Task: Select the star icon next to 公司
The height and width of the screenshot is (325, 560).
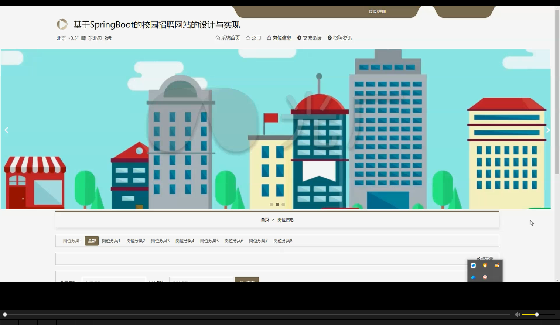Action: click(248, 38)
